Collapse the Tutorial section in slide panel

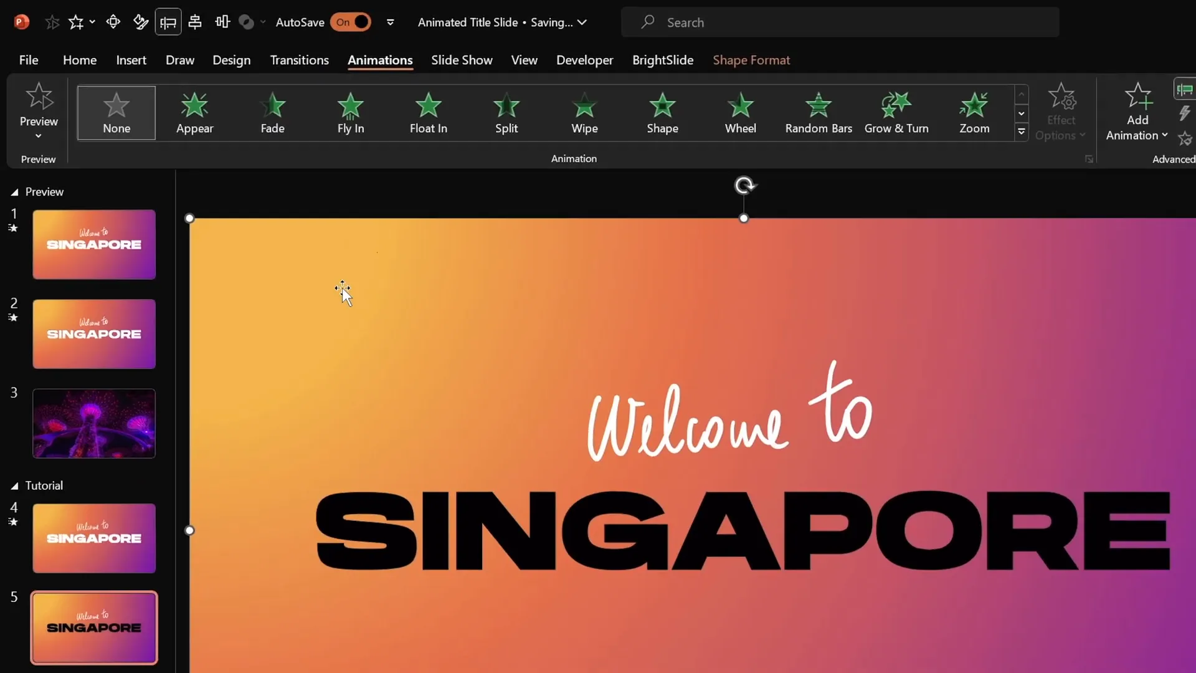pos(14,485)
